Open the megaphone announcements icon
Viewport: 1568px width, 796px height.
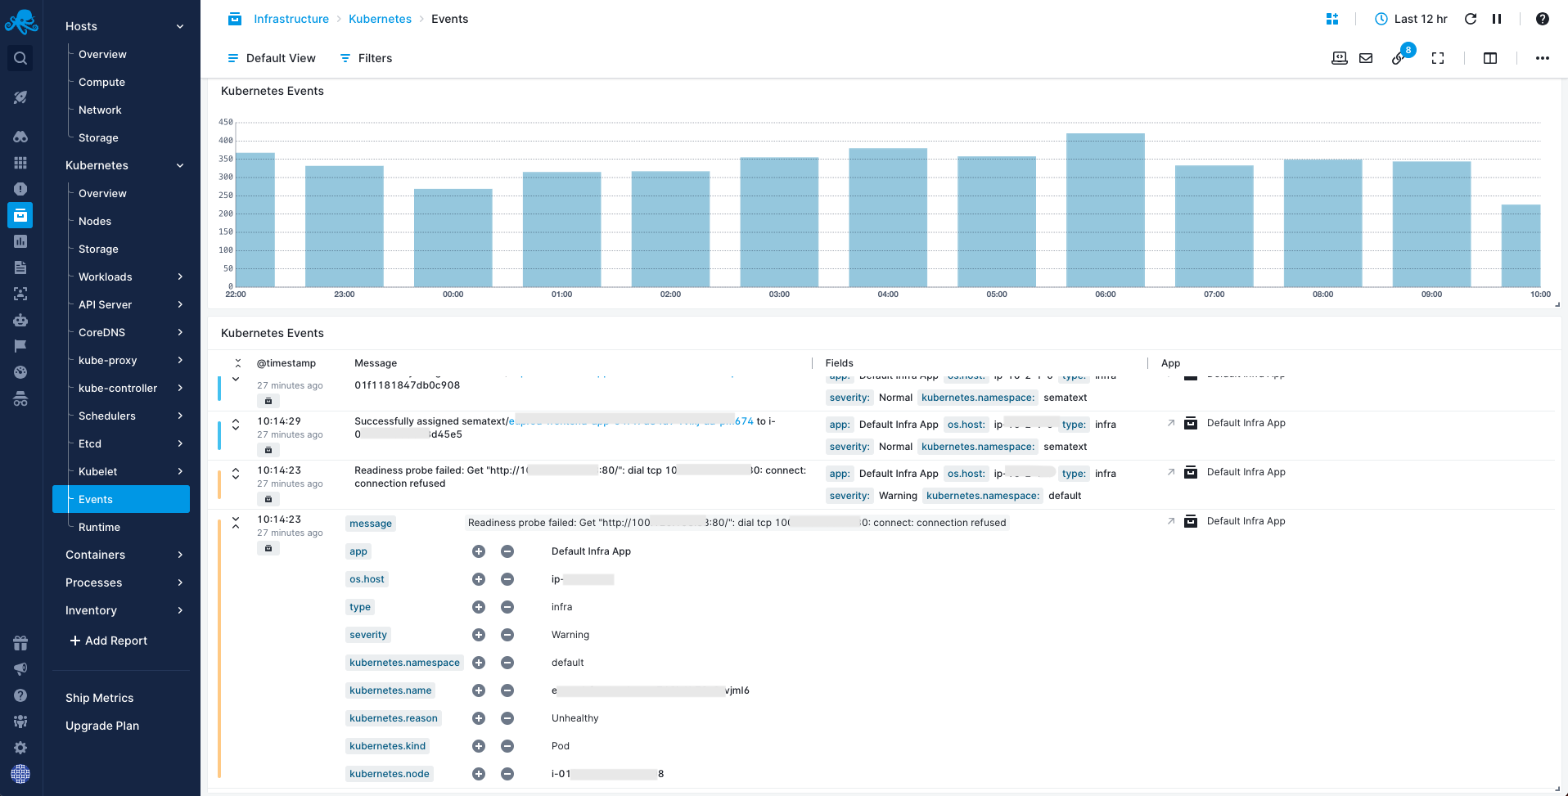[20, 669]
